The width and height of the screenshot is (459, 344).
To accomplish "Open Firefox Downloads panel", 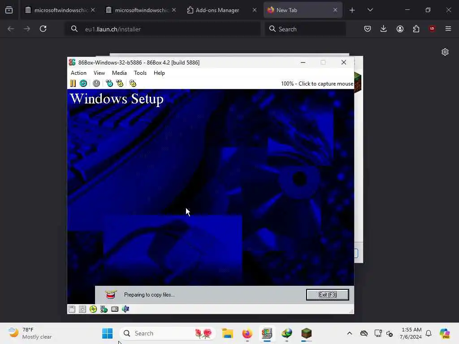I will (384, 29).
